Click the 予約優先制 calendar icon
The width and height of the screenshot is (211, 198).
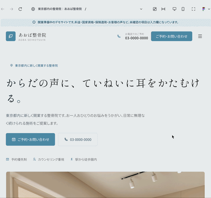click(8, 160)
